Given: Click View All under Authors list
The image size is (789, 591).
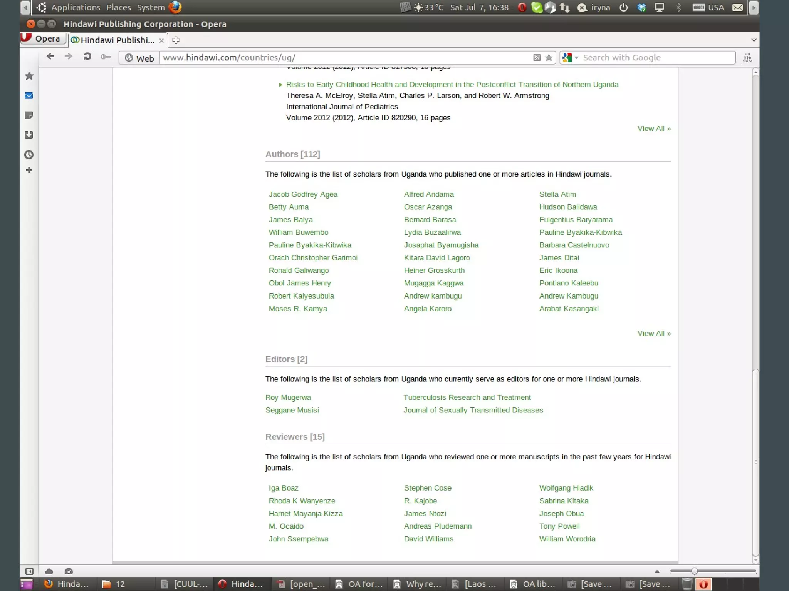Looking at the screenshot, I should [654, 334].
